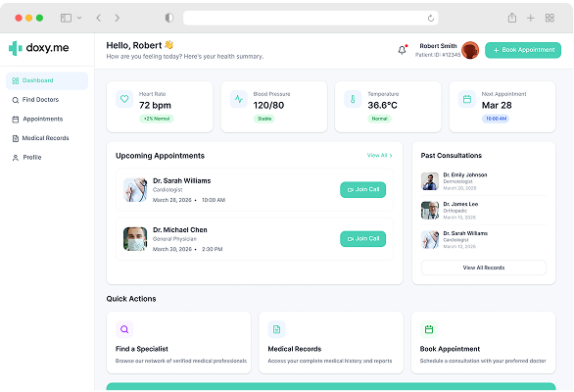The width and height of the screenshot is (574, 392).
Task: Select Dr. Emily Johnson past consultation
Action: [484, 181]
